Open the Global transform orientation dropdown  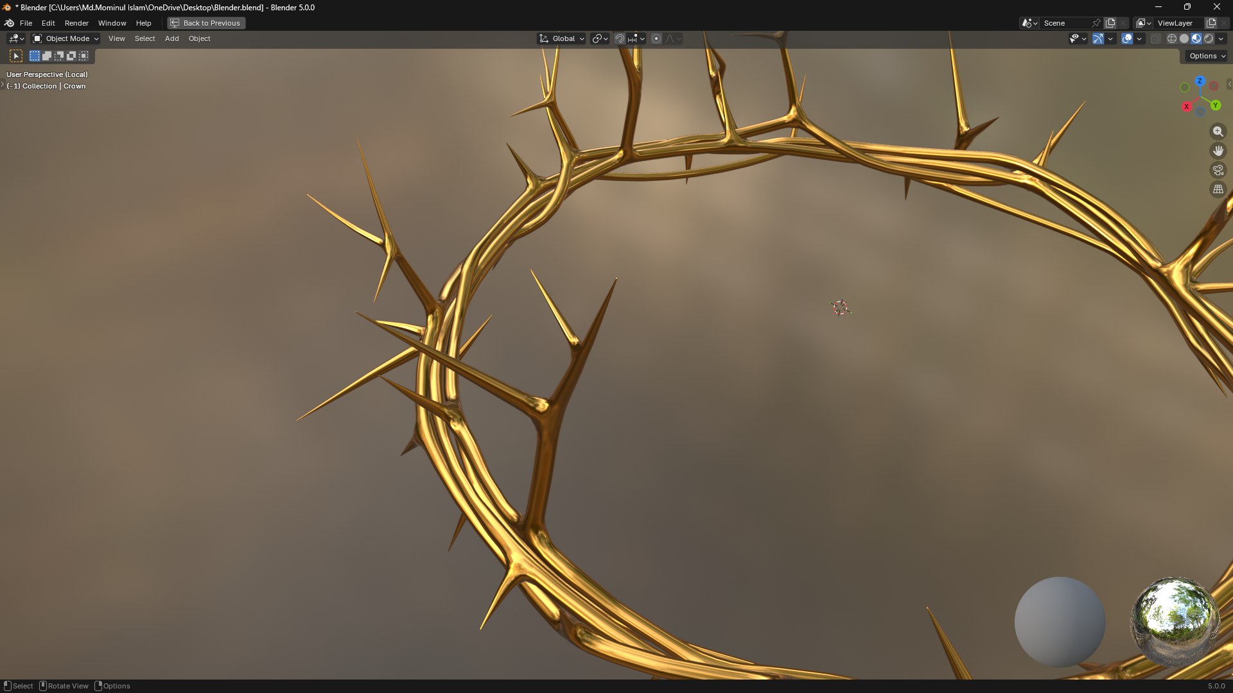561,38
